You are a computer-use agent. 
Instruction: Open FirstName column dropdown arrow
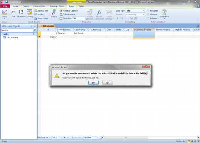72,30
